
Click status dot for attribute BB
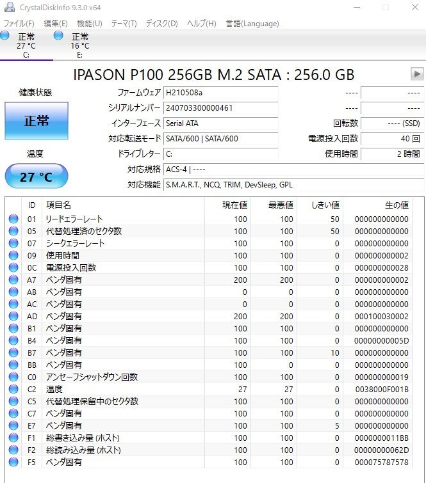pyautogui.click(x=13, y=365)
